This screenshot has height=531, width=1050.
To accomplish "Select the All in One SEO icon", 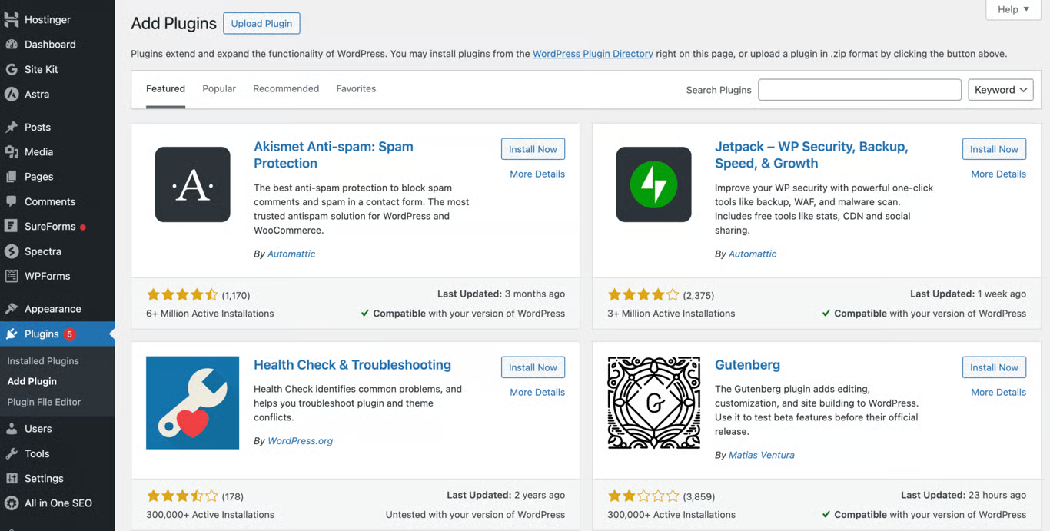I will [x=12, y=503].
